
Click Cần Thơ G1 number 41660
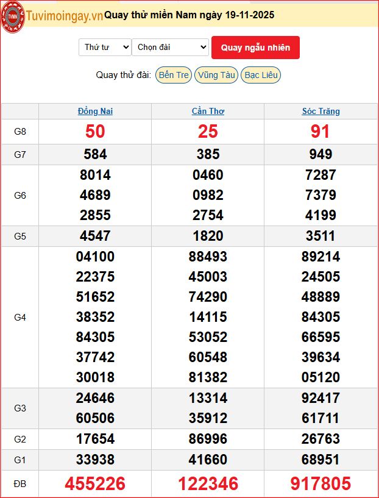click(x=208, y=459)
